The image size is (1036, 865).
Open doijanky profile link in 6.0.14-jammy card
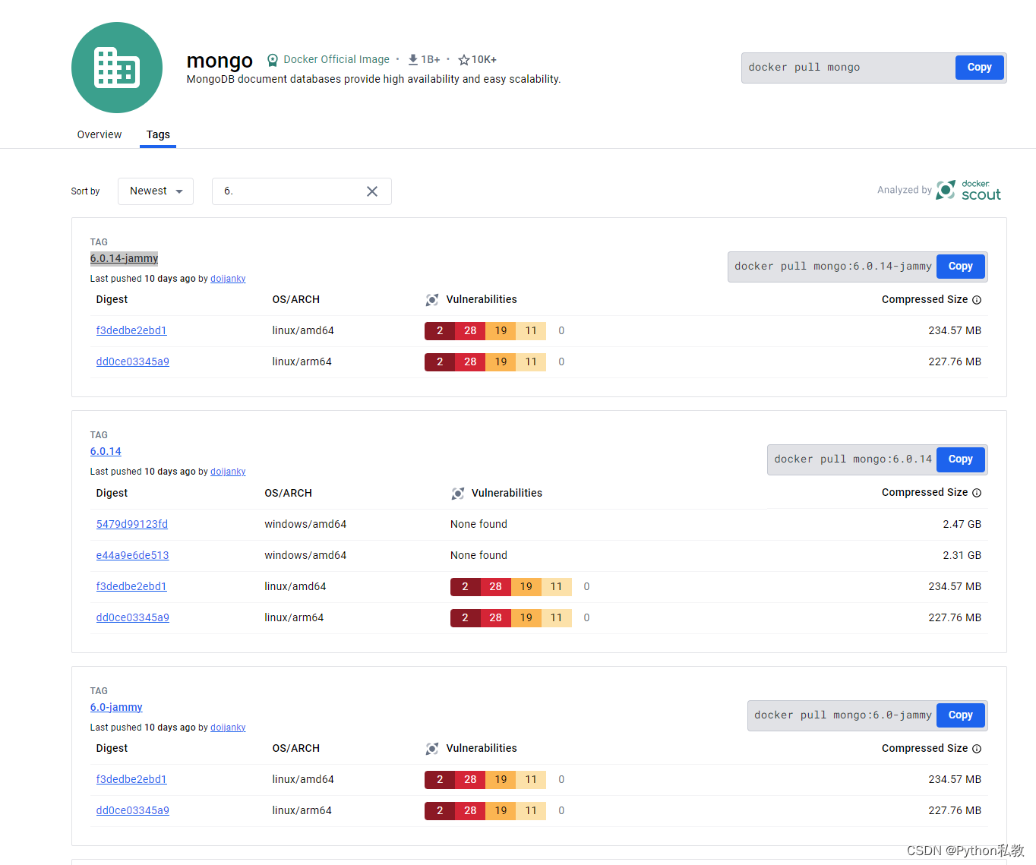pyautogui.click(x=228, y=279)
